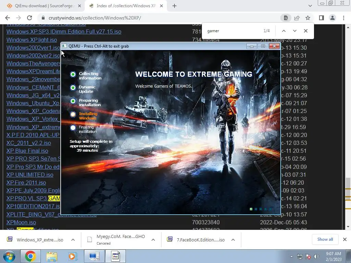The height and width of the screenshot is (263, 351).
Task: Click the QEMU monitor taskbar icon
Action: click(94, 256)
